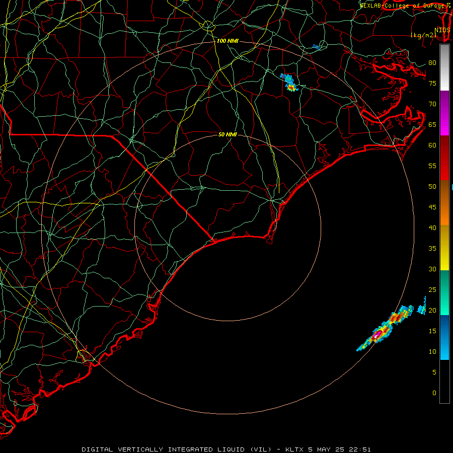Click the NEXLAB-College of DuPage header text
Viewport: 453px width, 453px height.
click(403, 6)
